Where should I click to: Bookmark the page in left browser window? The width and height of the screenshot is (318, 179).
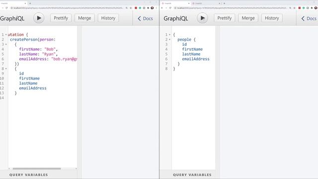pos(131,8)
